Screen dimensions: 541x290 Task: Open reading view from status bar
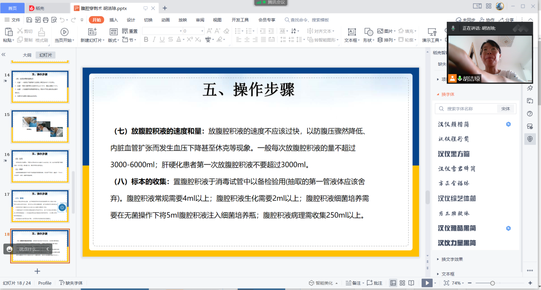coord(411,283)
